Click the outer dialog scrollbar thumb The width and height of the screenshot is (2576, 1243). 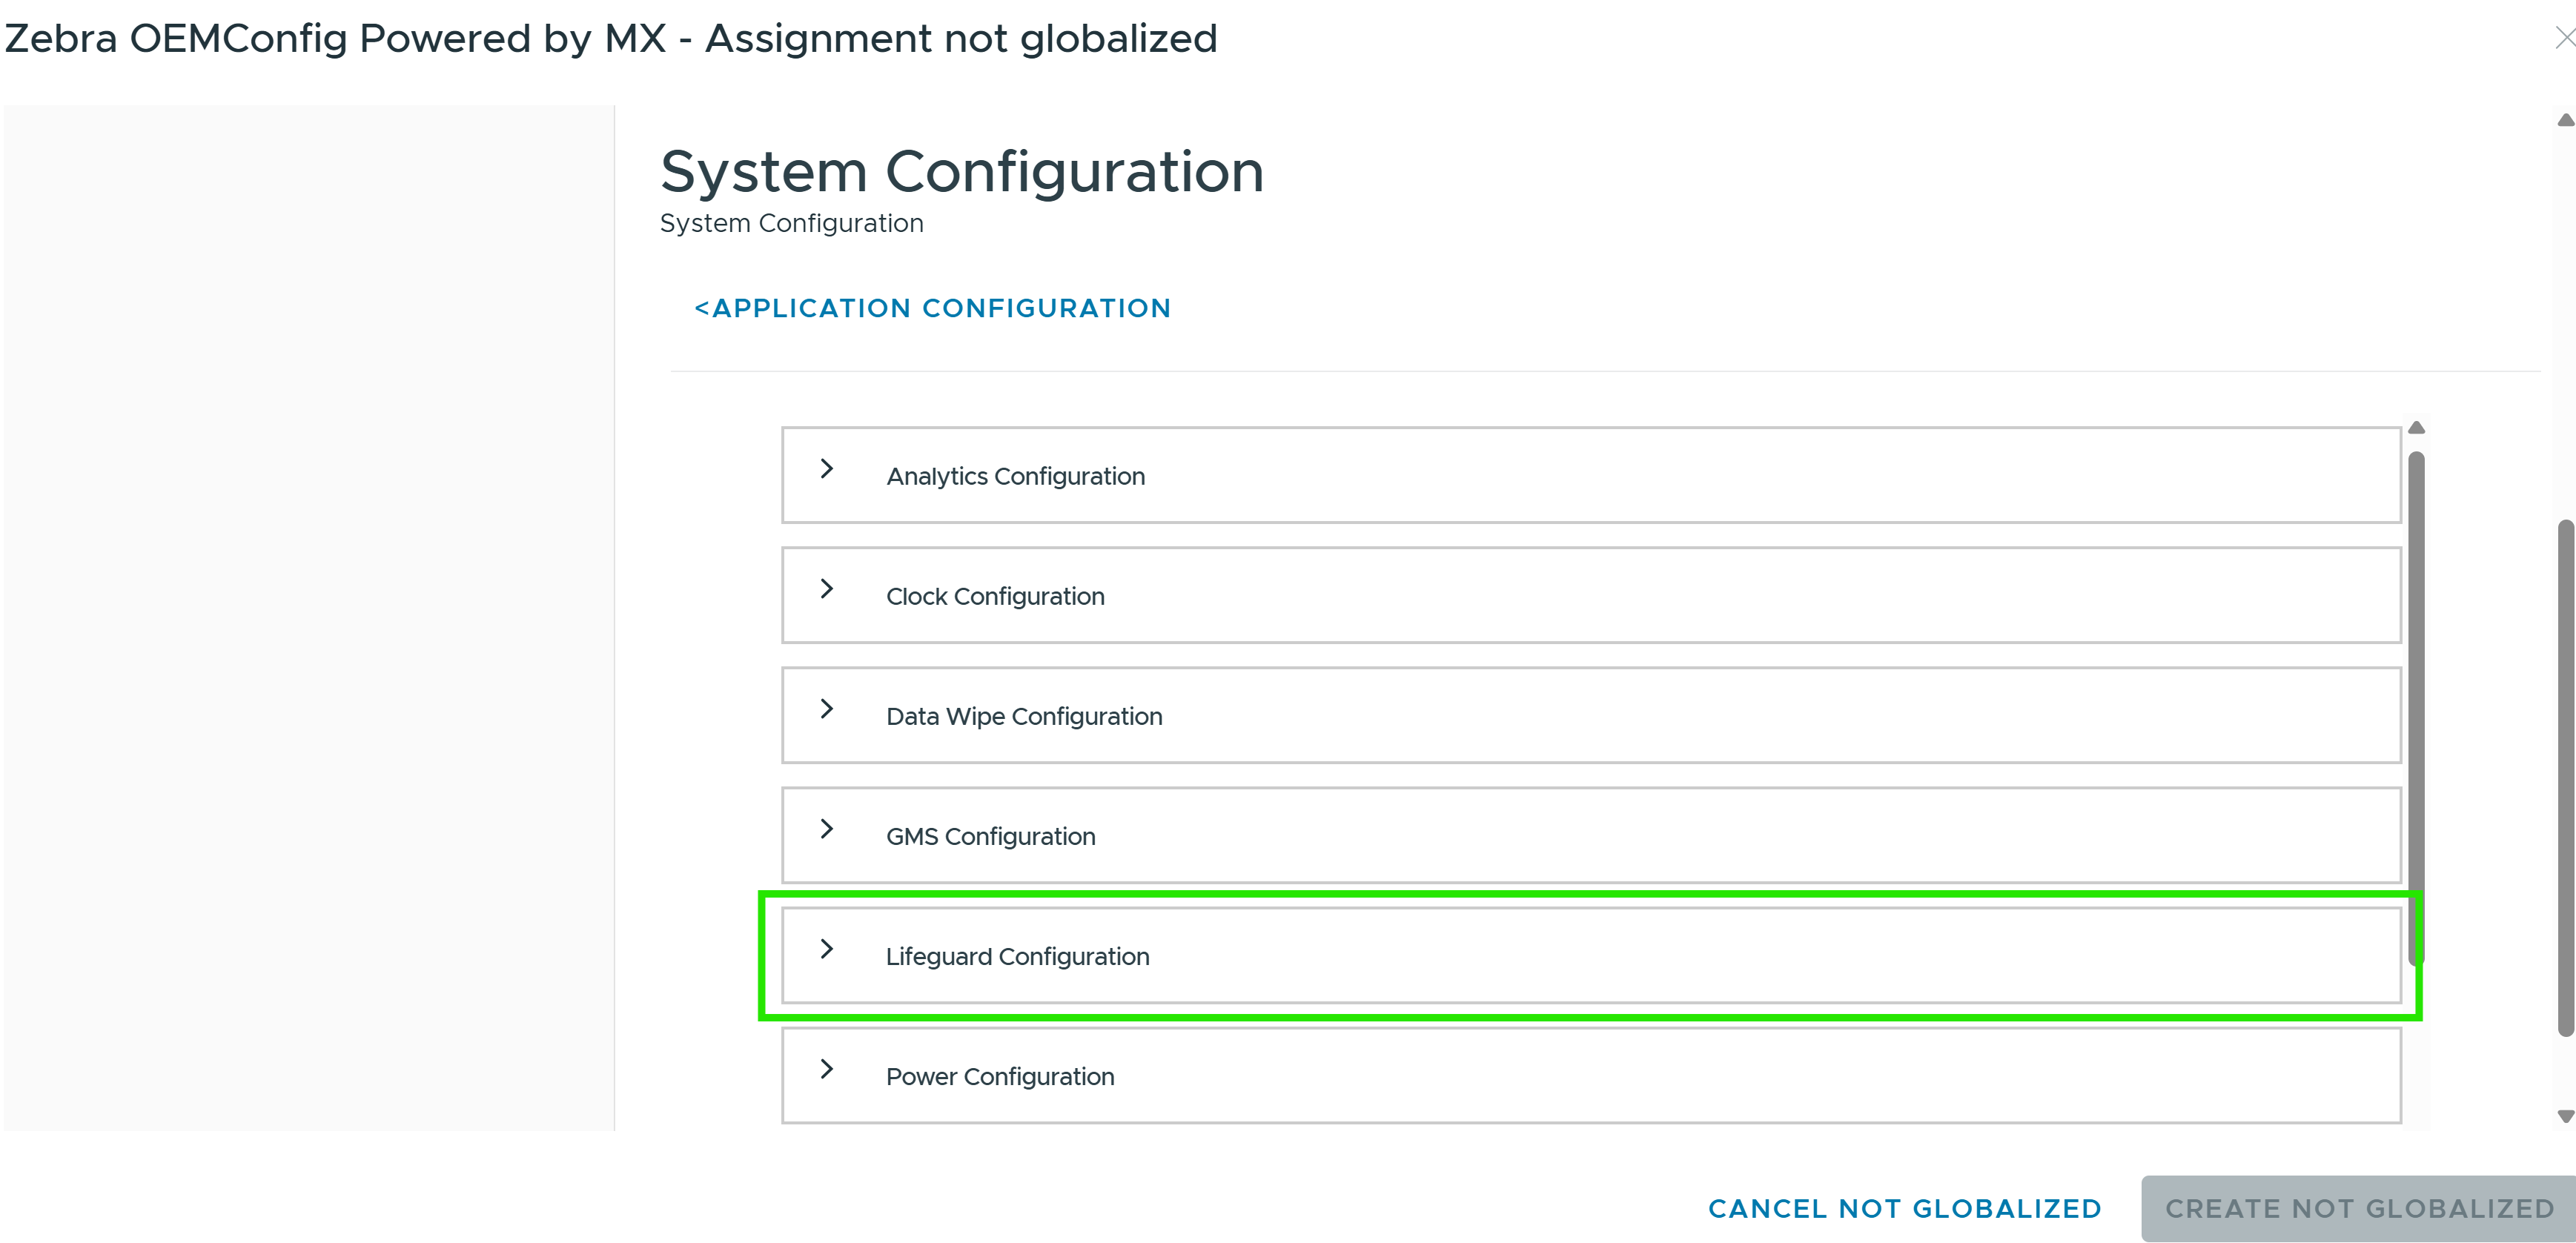point(2566,778)
